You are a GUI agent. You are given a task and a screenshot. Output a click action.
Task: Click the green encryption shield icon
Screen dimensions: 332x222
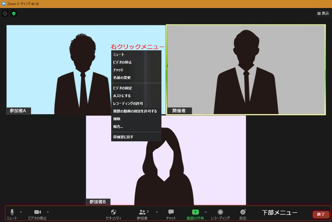(14, 13)
